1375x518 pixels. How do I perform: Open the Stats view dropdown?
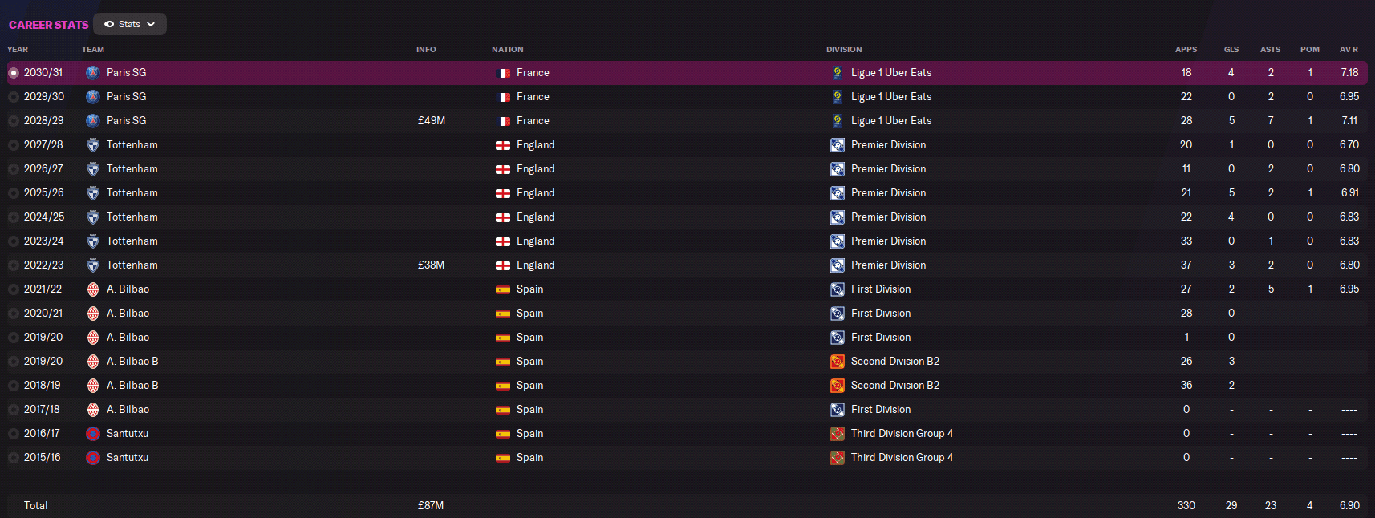point(130,24)
